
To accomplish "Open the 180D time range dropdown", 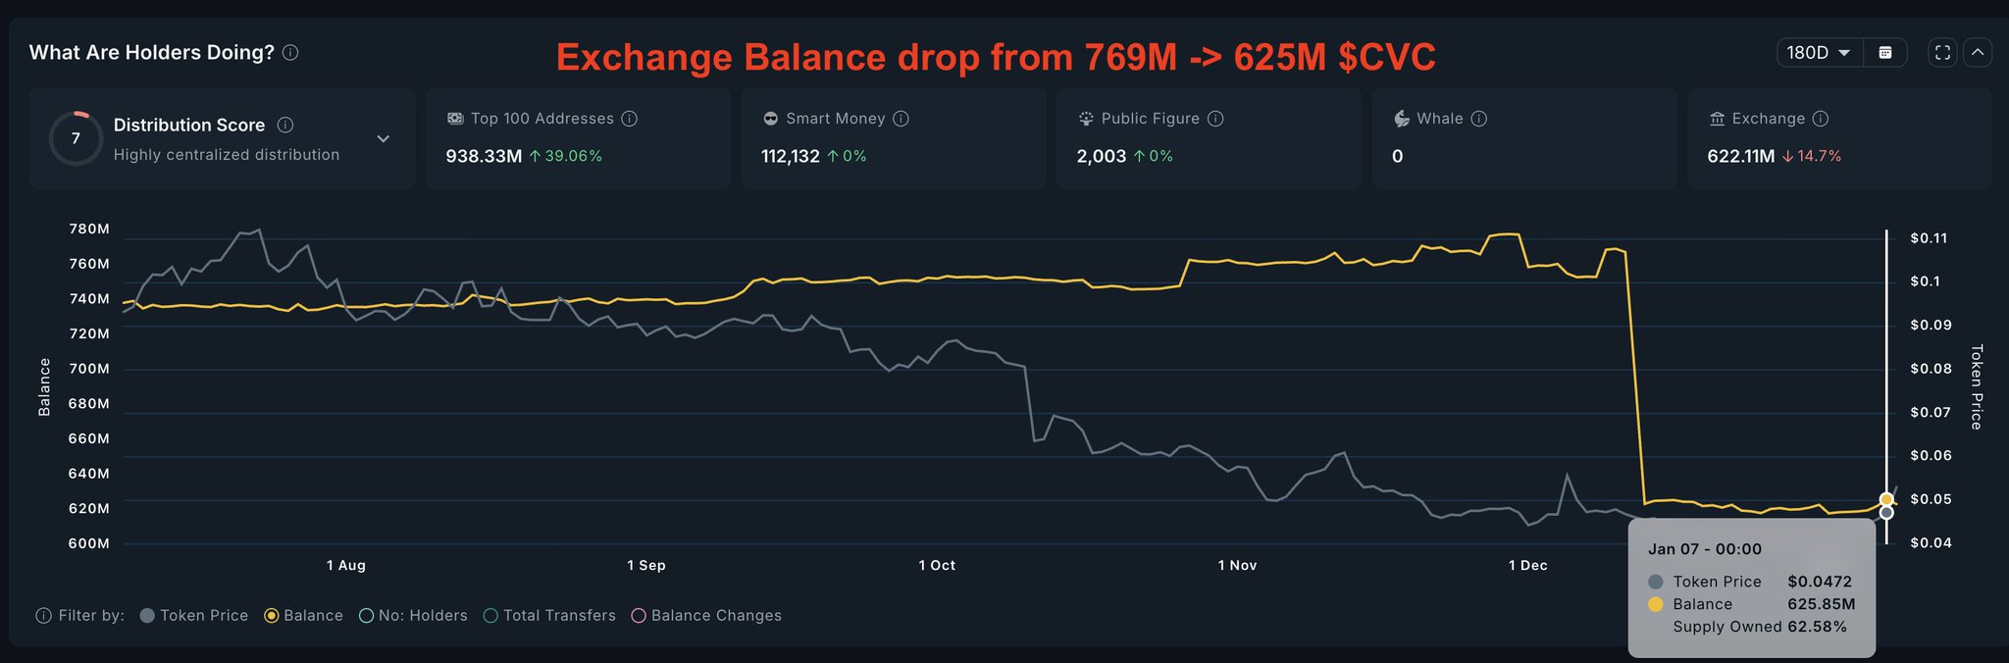I will click(1818, 53).
